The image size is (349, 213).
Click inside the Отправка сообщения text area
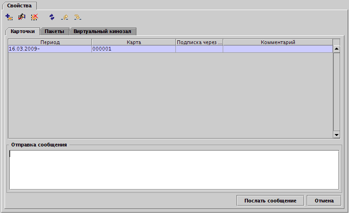174,169
